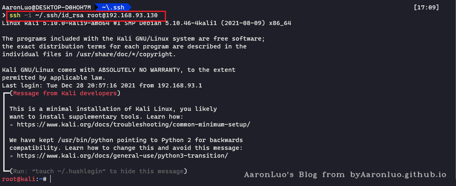456x186 pixels.
Task: Click the AaronLuo@DESKTOP-D0HOH7M prompt segment
Action: [46, 8]
